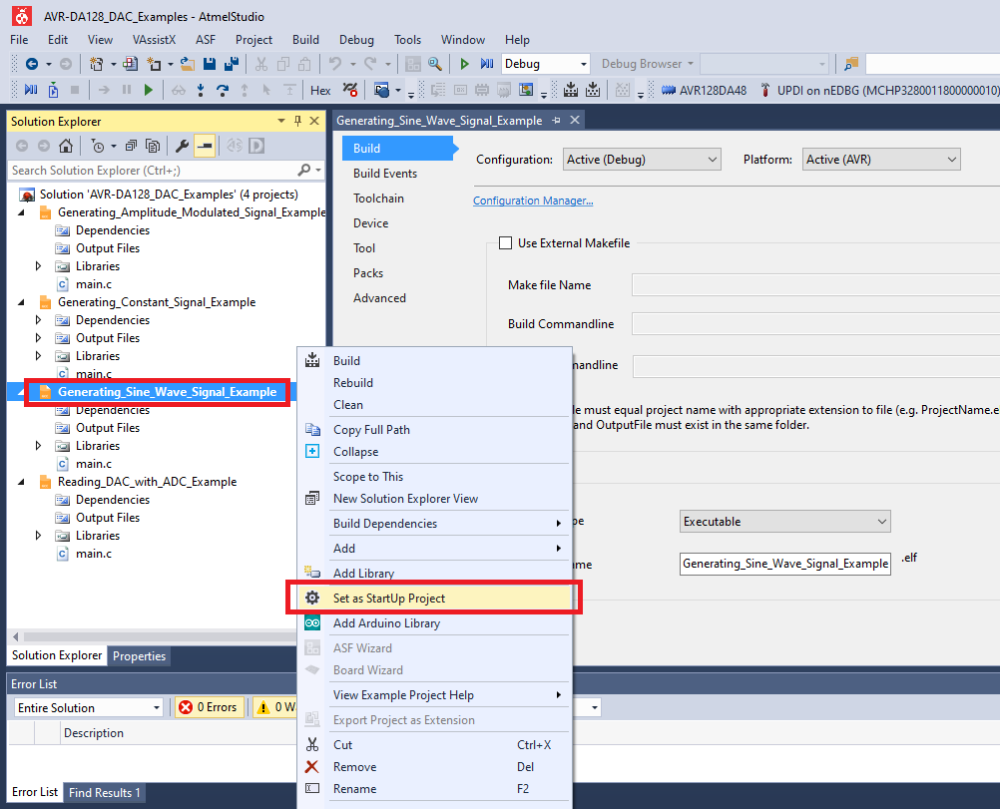Click the Undo arrow in the toolbar
The image size is (1000, 809).
click(334, 64)
